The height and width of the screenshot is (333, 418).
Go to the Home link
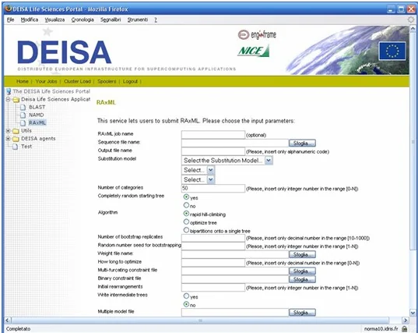[x=22, y=81]
